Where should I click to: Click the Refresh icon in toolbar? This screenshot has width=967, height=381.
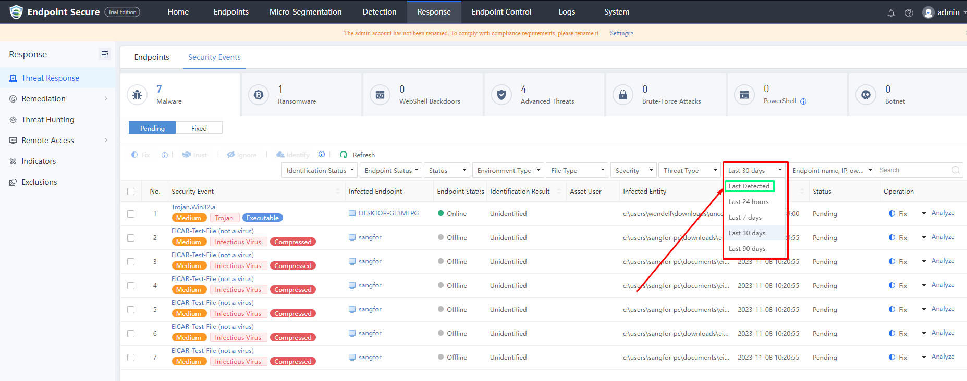click(x=344, y=155)
